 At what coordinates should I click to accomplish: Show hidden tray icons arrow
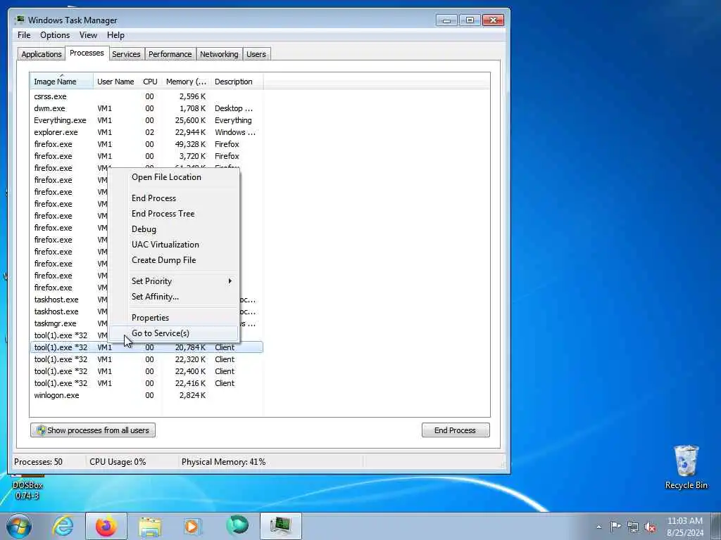(x=598, y=527)
